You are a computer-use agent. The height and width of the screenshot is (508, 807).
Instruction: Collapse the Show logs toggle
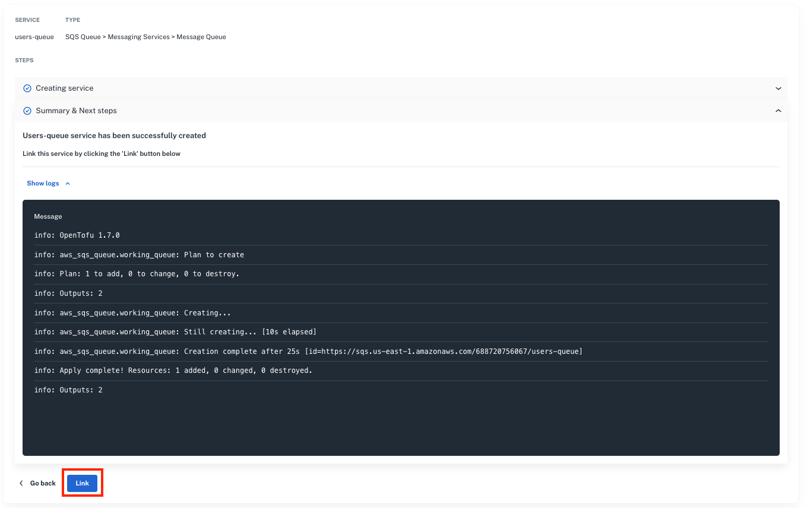click(48, 184)
